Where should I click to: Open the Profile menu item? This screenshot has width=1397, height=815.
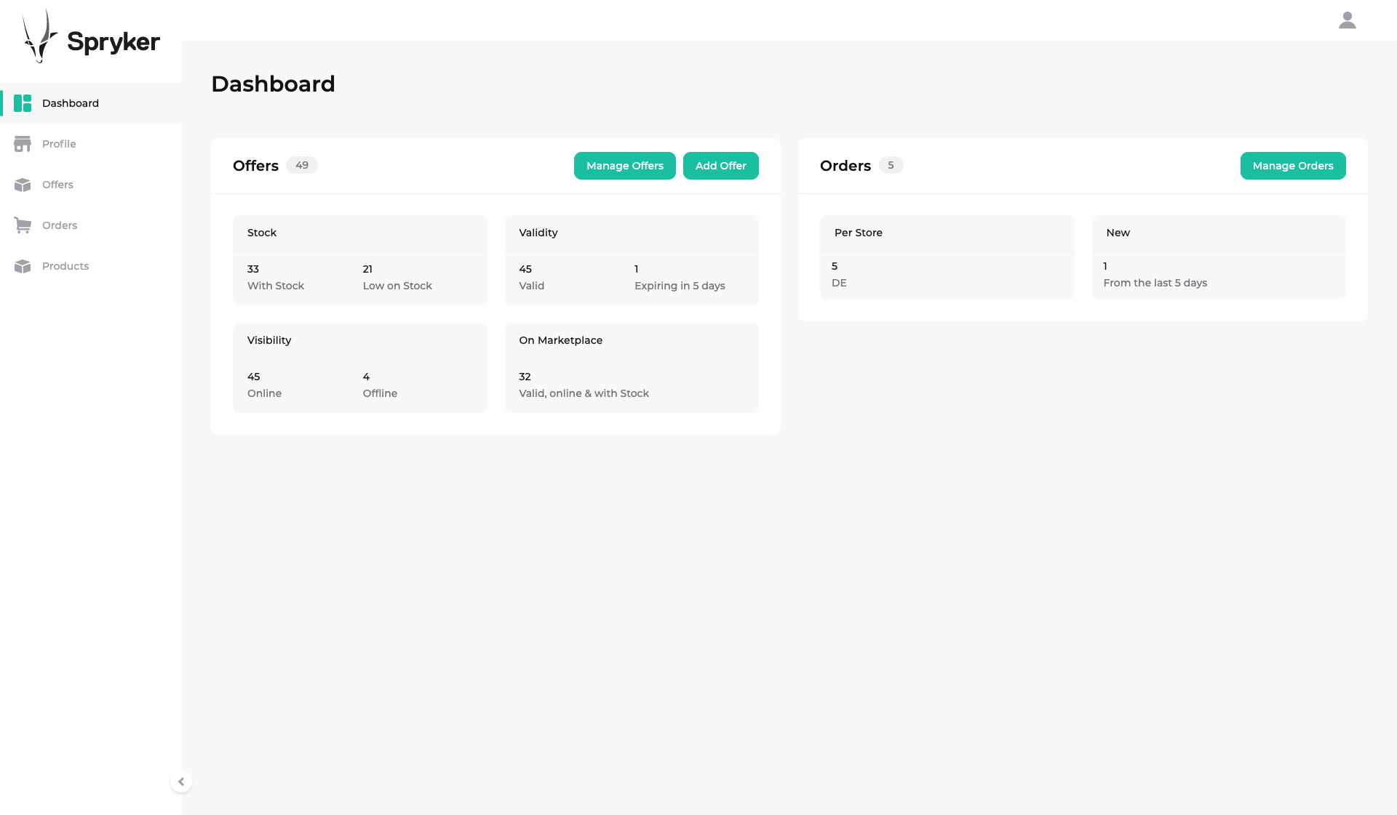[x=59, y=144]
